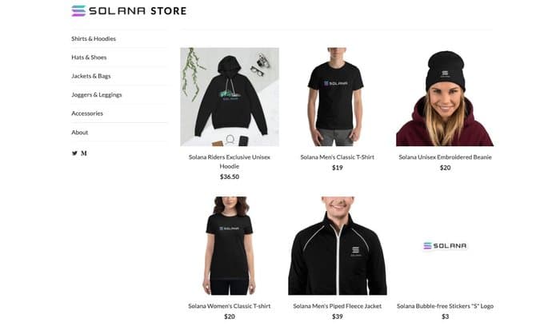View Men's Piped Fleece Jacket photo

click(338, 245)
